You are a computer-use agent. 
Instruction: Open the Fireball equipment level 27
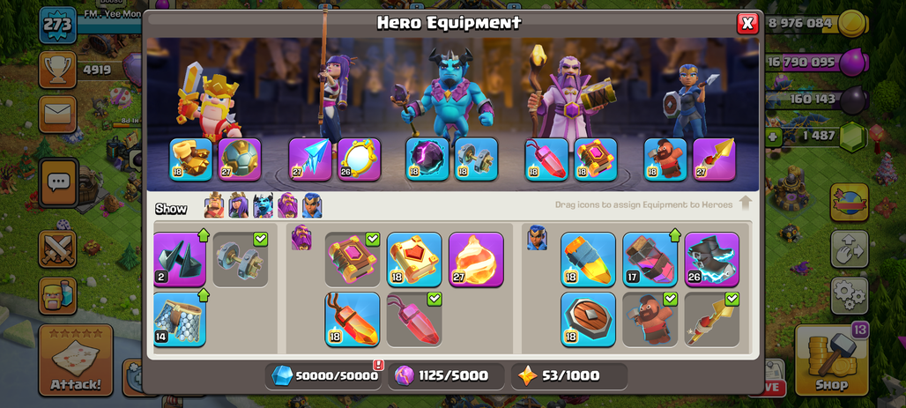coord(476,259)
